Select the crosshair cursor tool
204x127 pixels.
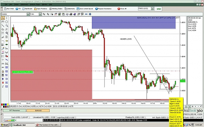coord(3,60)
